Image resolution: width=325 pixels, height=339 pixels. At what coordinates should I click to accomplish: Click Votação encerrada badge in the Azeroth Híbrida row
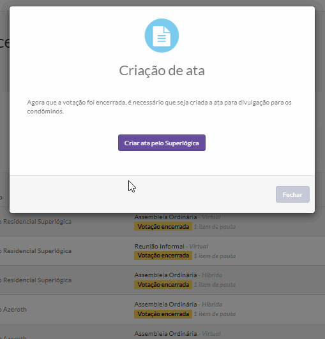click(x=163, y=314)
